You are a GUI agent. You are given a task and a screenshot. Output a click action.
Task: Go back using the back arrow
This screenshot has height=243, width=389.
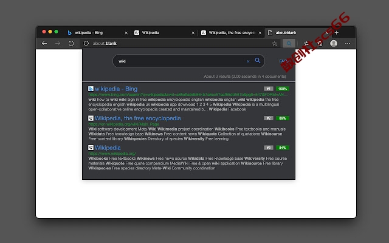click(44, 43)
